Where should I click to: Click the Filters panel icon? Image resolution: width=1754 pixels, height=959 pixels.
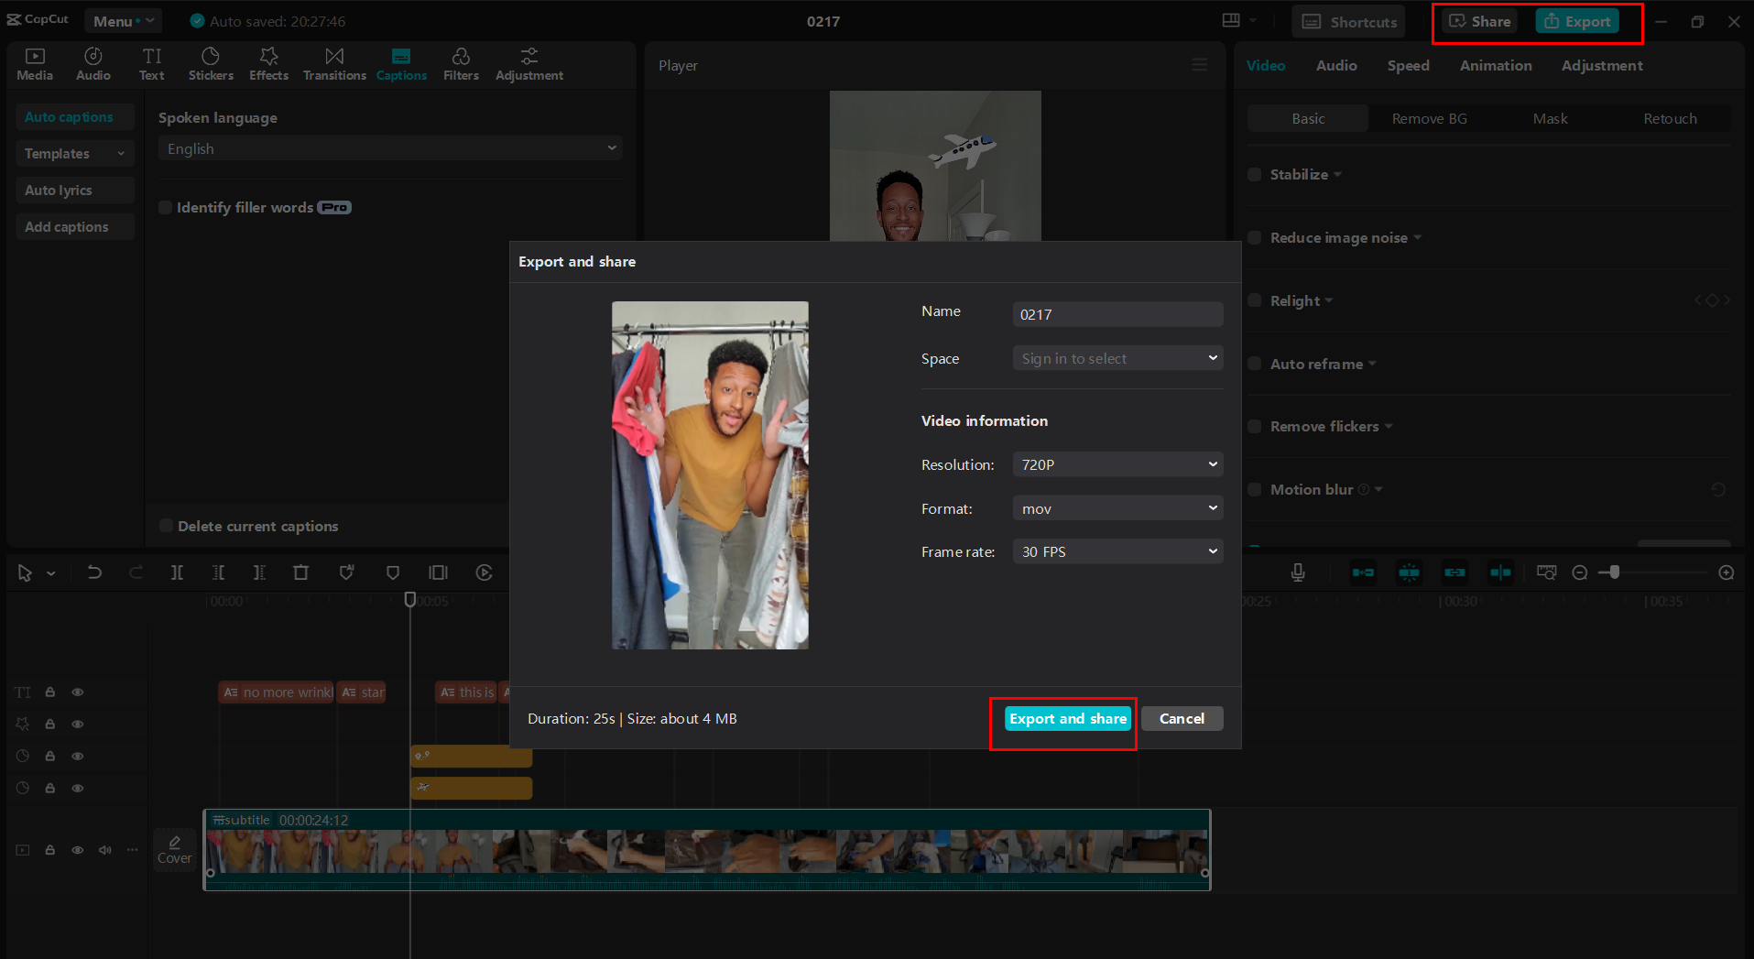[461, 62]
